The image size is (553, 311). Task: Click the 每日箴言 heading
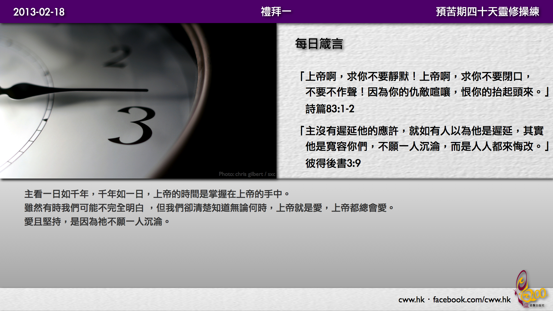(319, 44)
